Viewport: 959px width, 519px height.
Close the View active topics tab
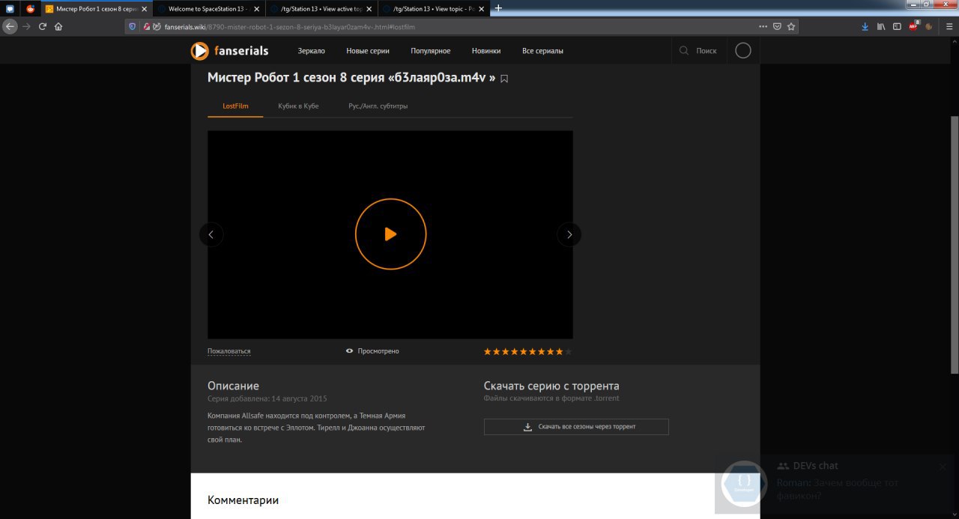coord(369,9)
